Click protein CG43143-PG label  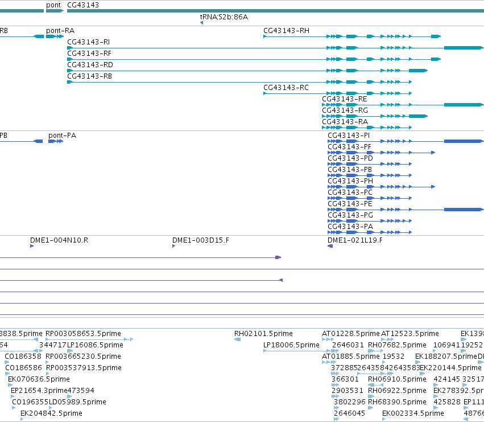pyautogui.click(x=350, y=215)
